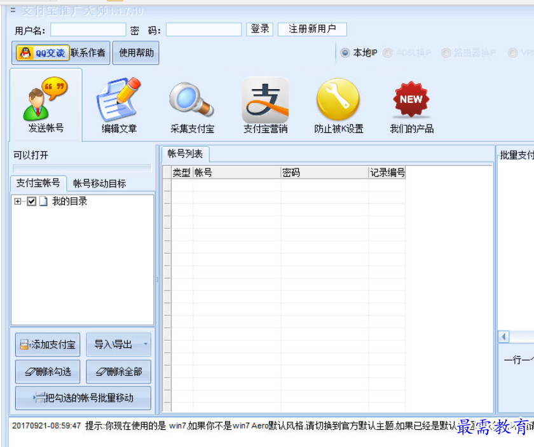Click 把勾选的帐号批量移动 button
The width and height of the screenshot is (534, 447).
point(83,397)
